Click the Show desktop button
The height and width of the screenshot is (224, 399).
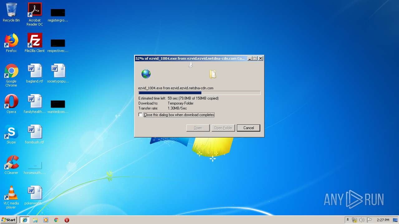point(396,220)
